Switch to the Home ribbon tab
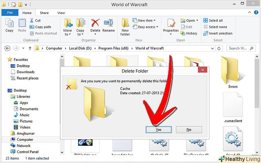This screenshot has height=163, width=261. point(27,13)
